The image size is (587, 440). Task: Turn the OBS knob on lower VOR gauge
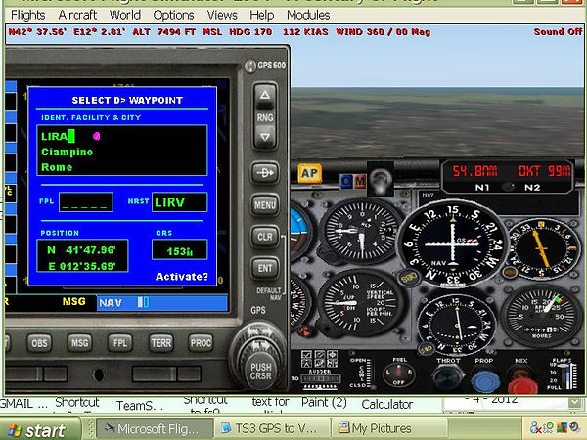(426, 349)
